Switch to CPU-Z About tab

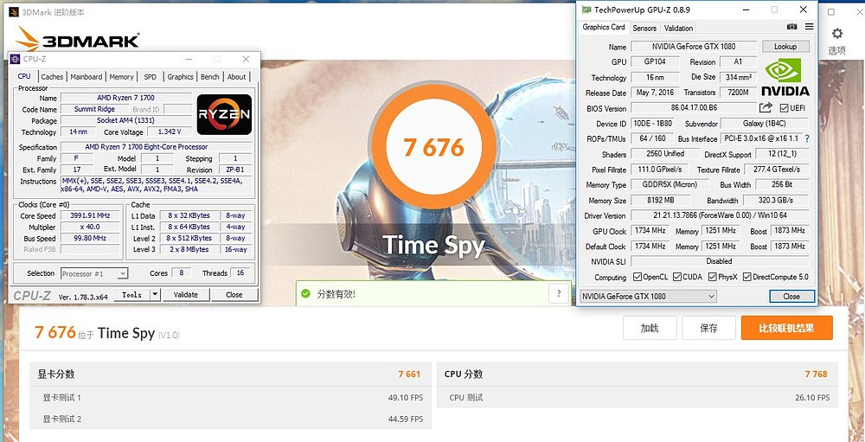pos(237,77)
